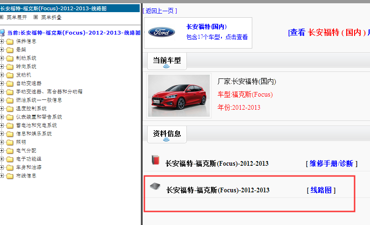Select the 资料信息 tab

tap(167, 134)
